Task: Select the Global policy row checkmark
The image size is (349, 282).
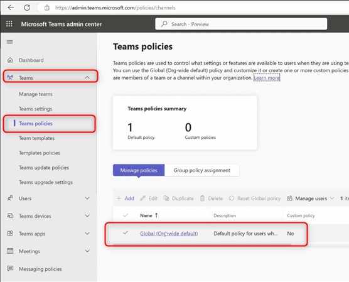Action: click(x=126, y=233)
